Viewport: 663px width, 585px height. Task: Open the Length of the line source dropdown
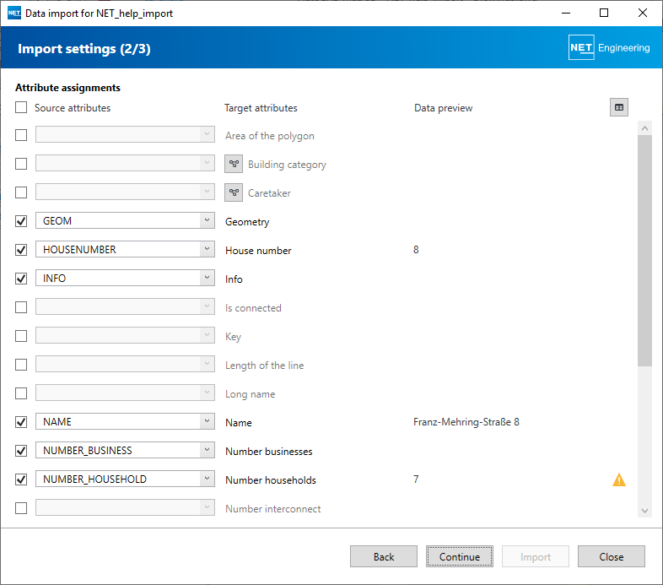point(125,364)
